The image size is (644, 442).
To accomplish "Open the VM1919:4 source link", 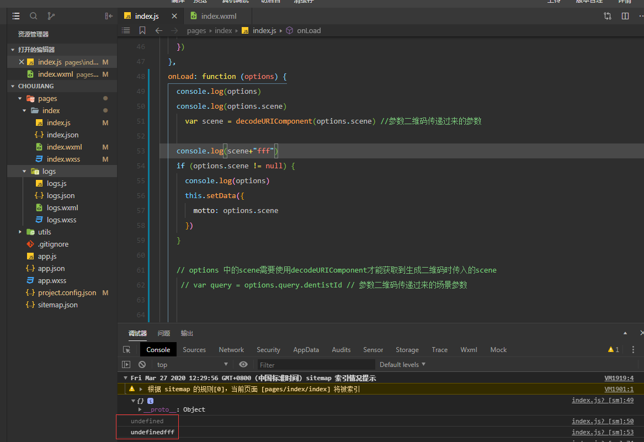I will tap(619, 379).
